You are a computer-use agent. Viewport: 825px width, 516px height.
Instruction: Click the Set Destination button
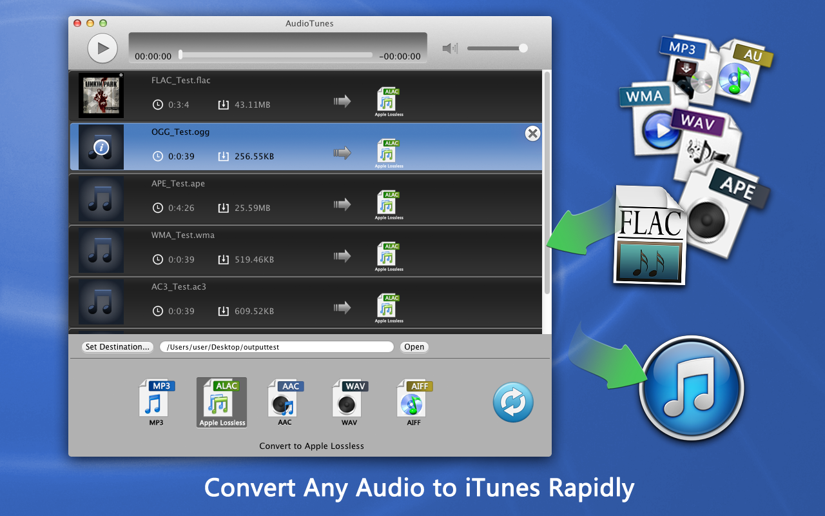(x=117, y=347)
